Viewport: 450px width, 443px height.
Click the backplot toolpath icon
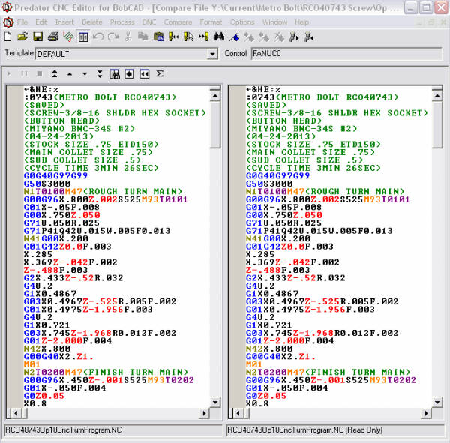pos(68,37)
